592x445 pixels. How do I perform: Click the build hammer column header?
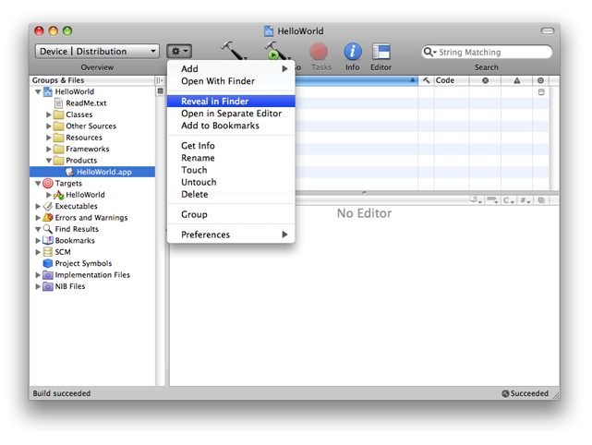pyautogui.click(x=427, y=80)
